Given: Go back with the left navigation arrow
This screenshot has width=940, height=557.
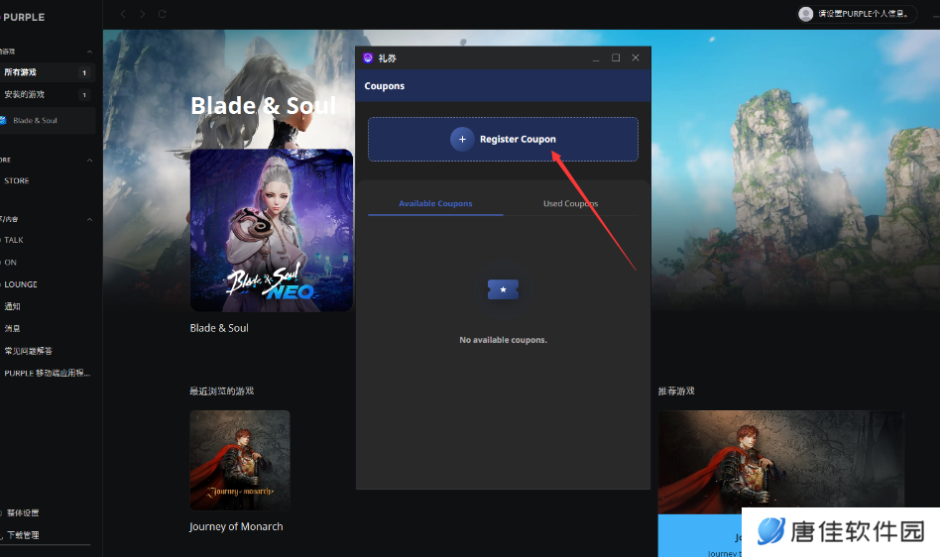Looking at the screenshot, I should [123, 14].
